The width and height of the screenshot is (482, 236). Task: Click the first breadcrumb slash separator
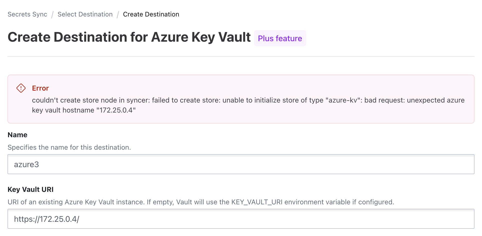[52, 14]
